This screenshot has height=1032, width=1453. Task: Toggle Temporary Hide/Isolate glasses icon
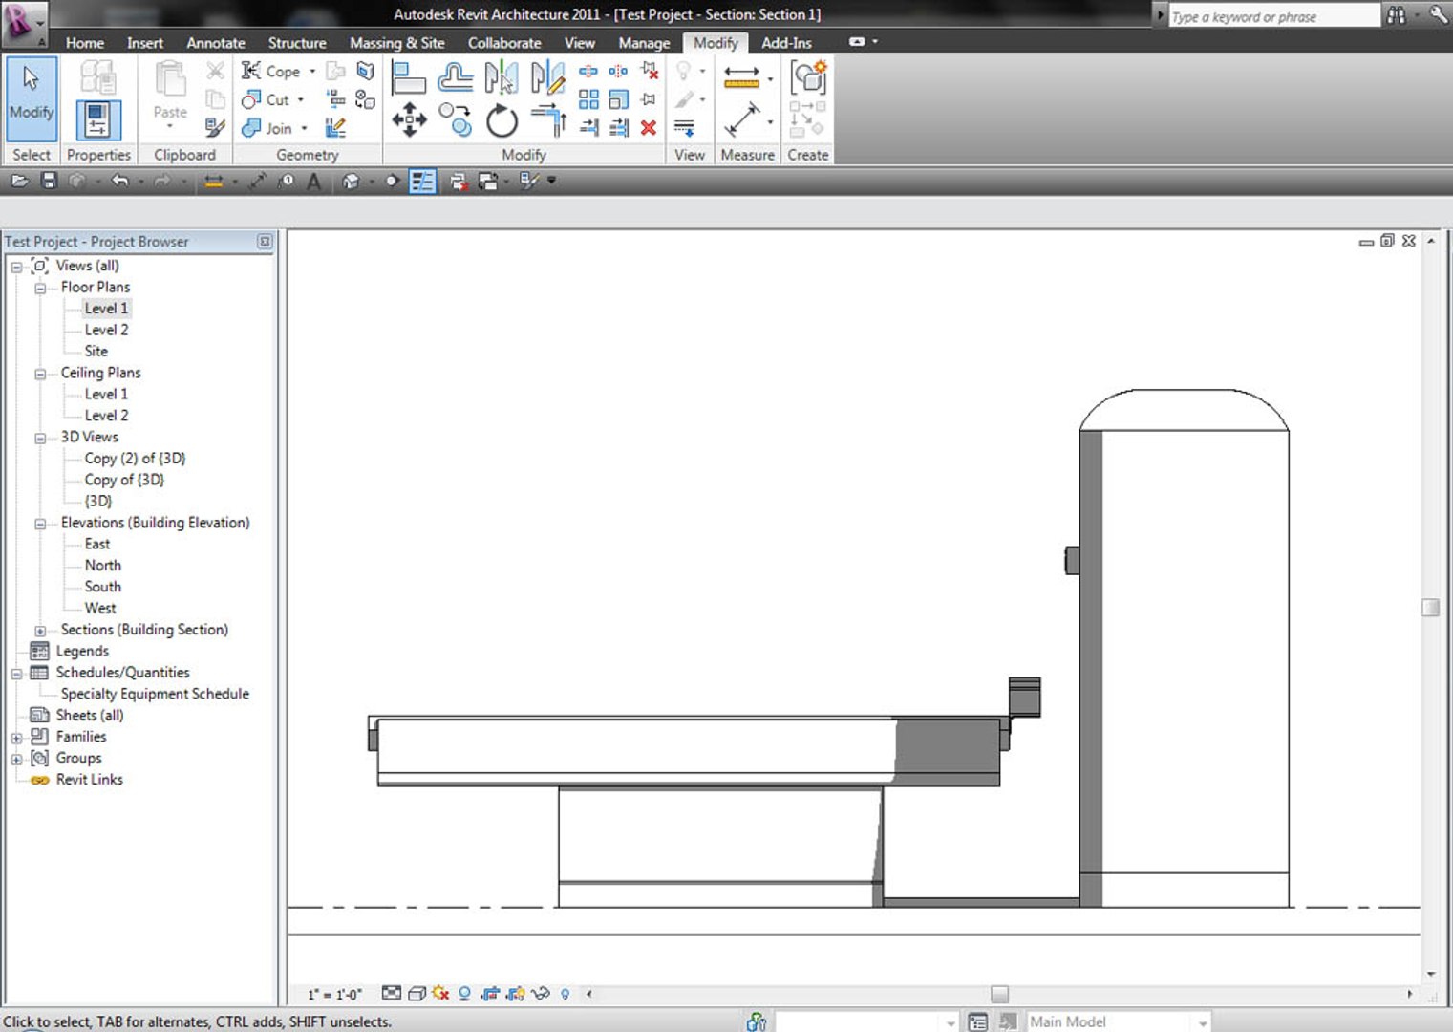[x=541, y=994]
